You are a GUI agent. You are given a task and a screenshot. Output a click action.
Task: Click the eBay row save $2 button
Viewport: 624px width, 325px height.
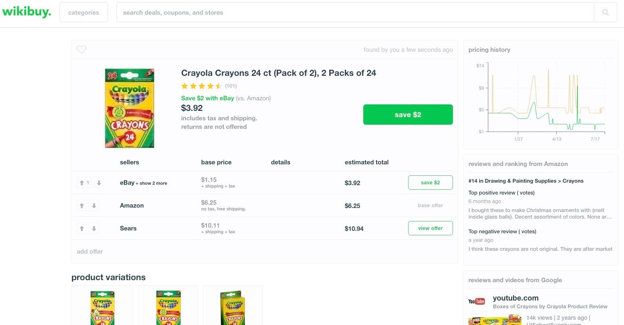pyautogui.click(x=430, y=183)
